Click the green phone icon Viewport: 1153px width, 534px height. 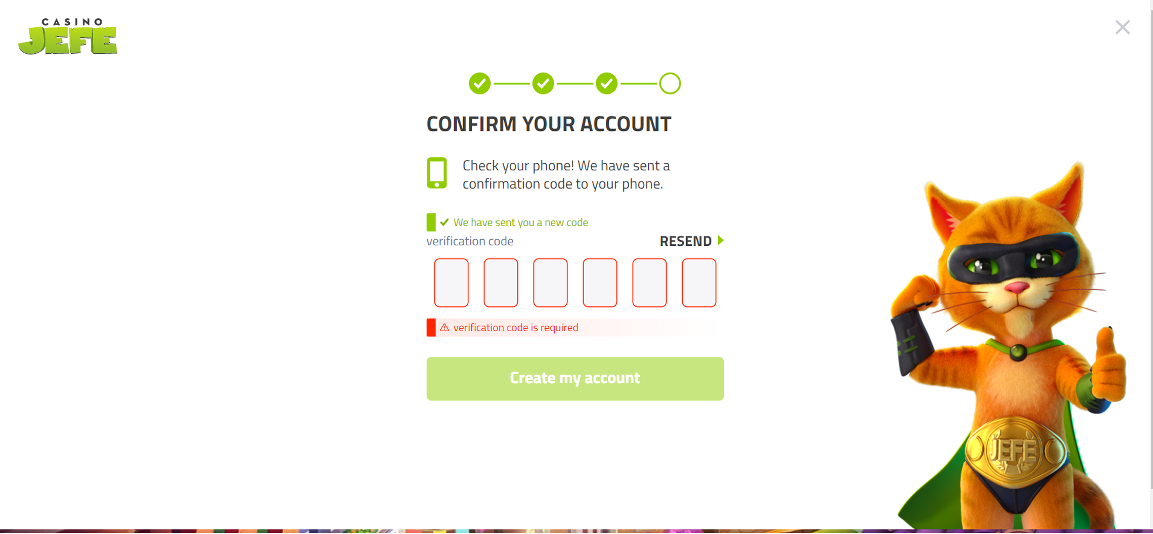click(x=437, y=173)
